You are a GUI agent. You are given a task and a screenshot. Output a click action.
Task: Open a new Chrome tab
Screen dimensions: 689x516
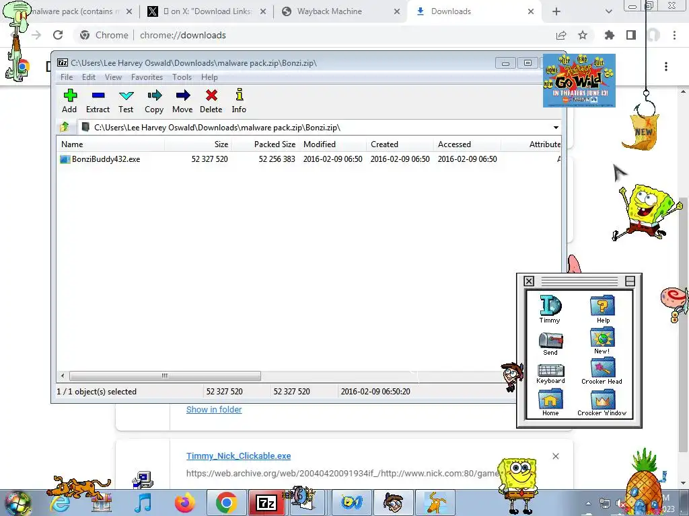pyautogui.click(x=556, y=11)
